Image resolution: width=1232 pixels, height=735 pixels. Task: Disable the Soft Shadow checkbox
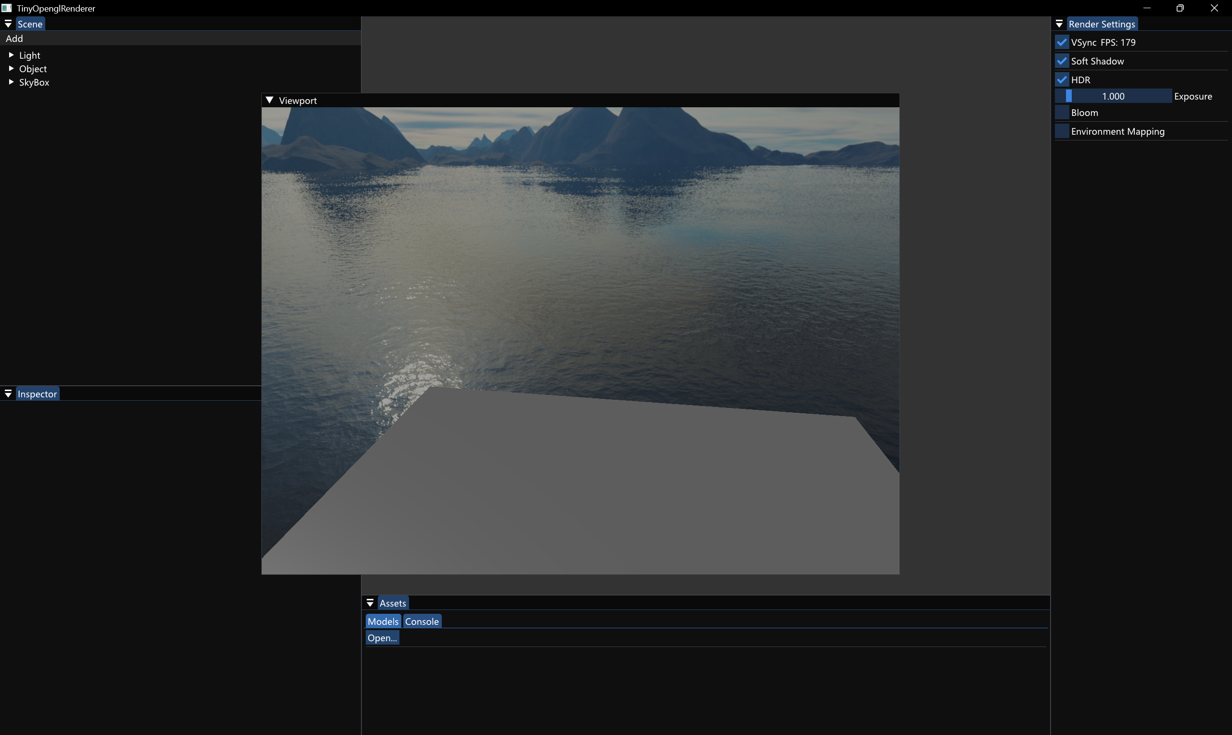1062,61
